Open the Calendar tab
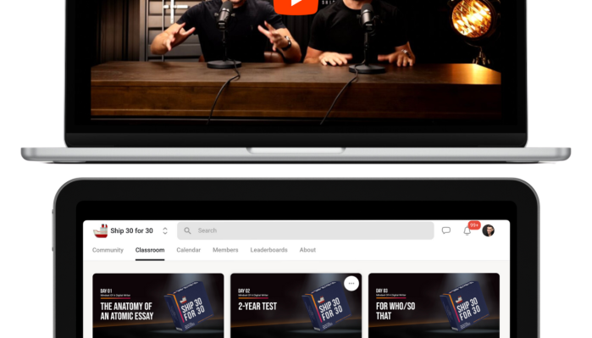The height and width of the screenshot is (338, 592). point(188,250)
